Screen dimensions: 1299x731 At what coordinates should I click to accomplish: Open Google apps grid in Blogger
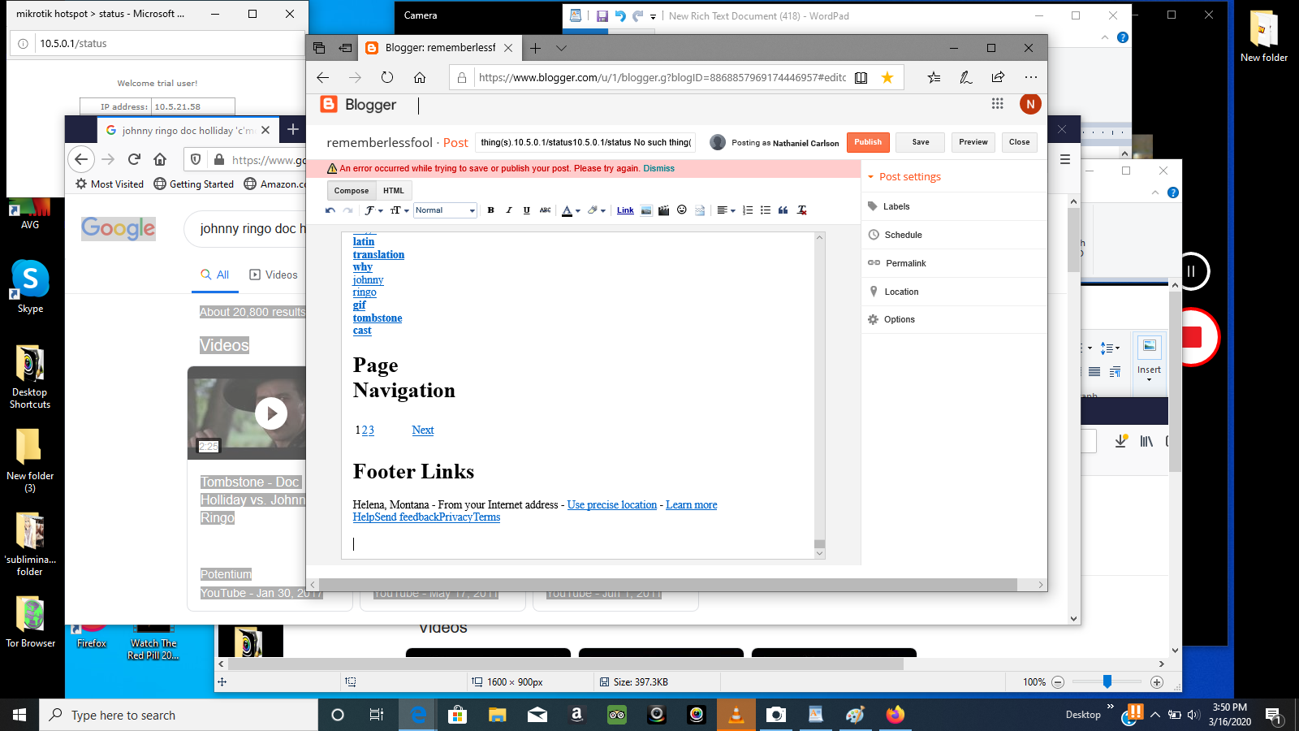point(998,103)
